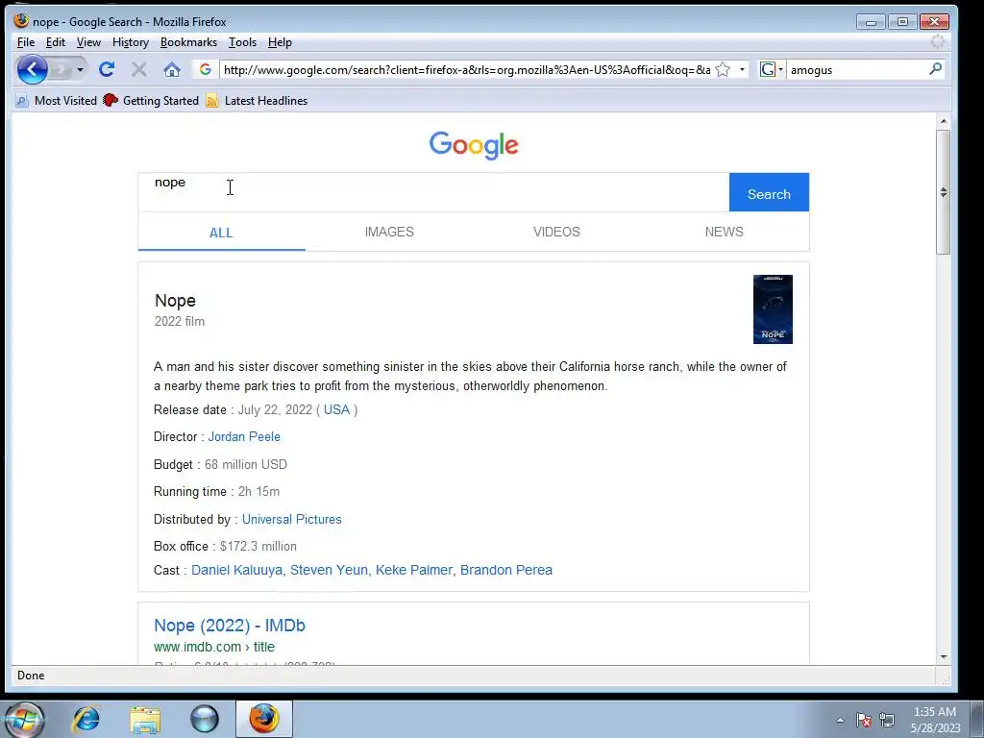Click the round globe taskbar icon

point(205,719)
